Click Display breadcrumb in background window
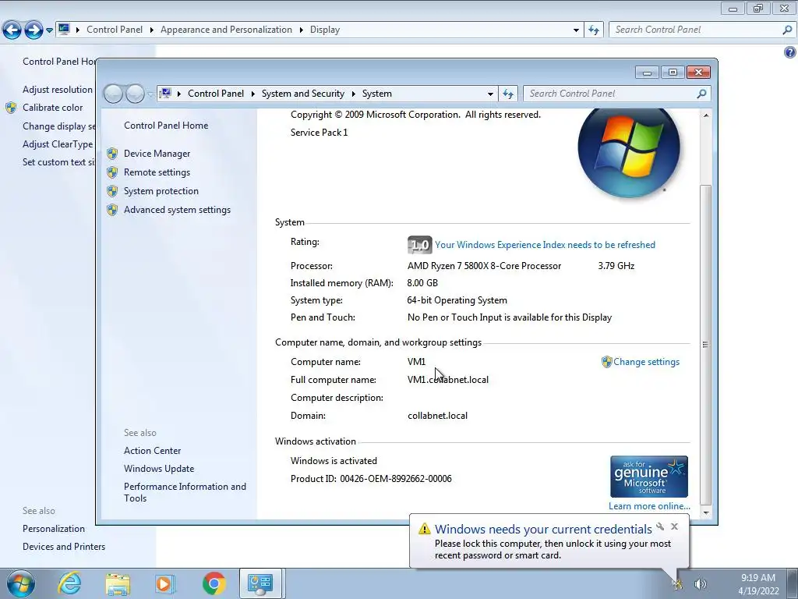The image size is (798, 599). (x=325, y=30)
